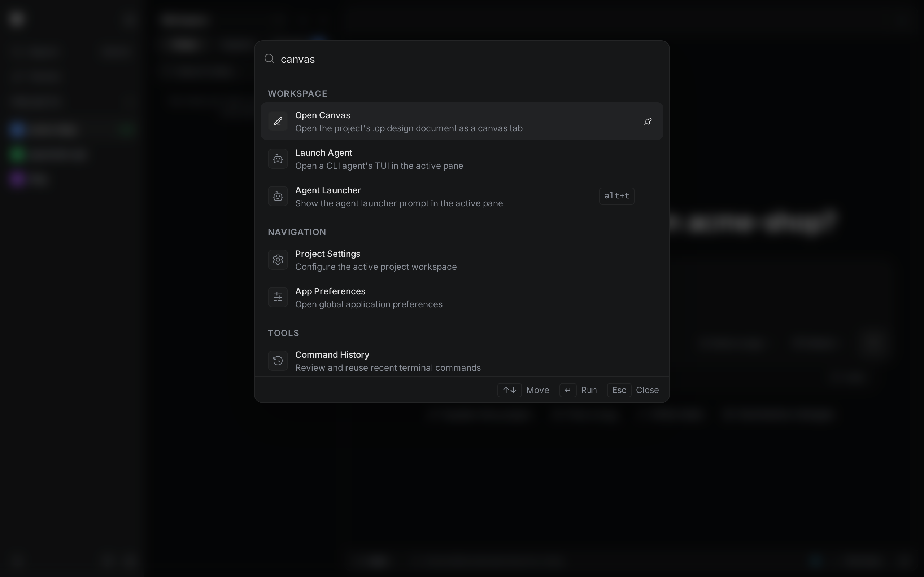
Task: Click the Run label in the footer
Action: pos(588,390)
